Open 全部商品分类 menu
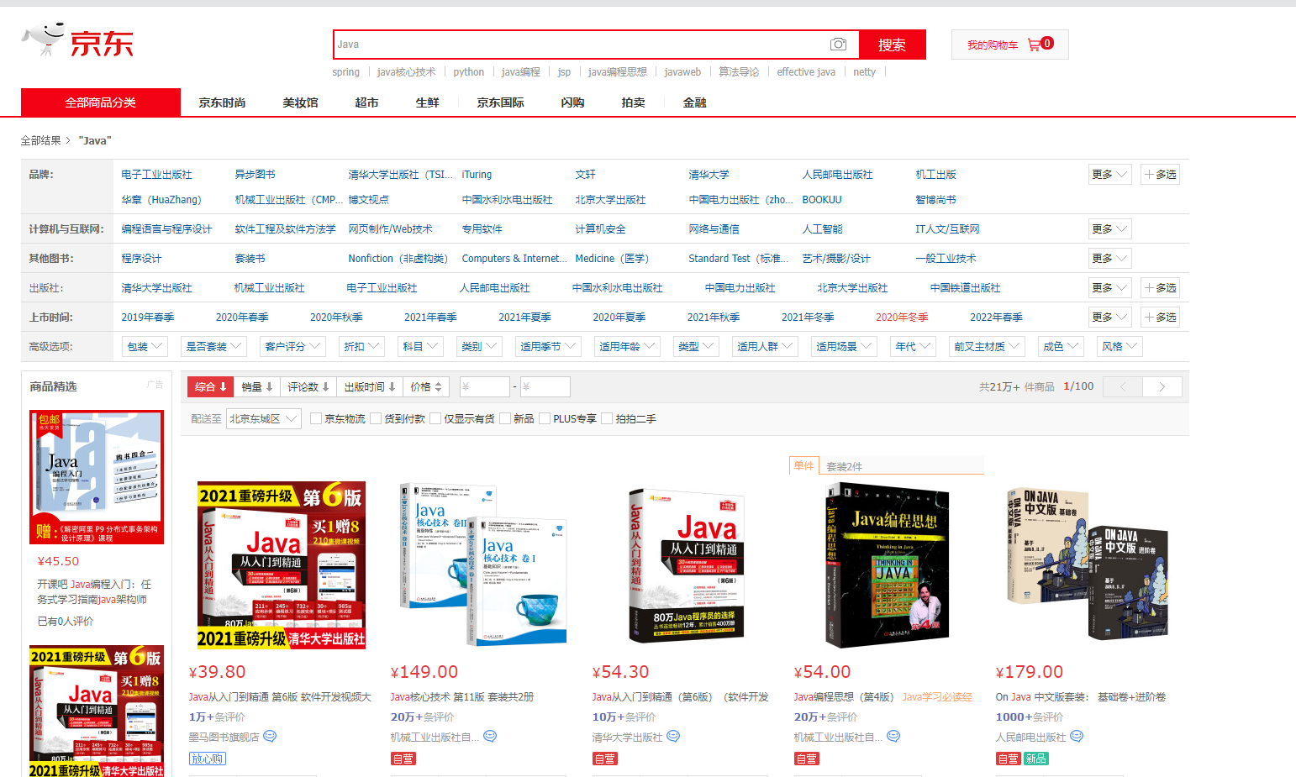This screenshot has height=777, width=1296. pyautogui.click(x=101, y=102)
